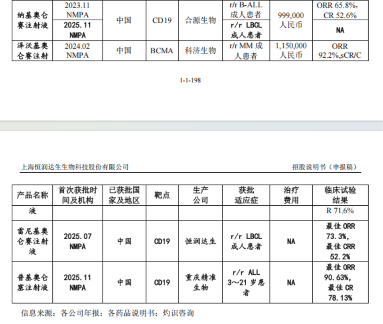Click 中国 in the 普基奥仑赛 row
The width and height of the screenshot is (383, 324).
pyautogui.click(x=124, y=283)
